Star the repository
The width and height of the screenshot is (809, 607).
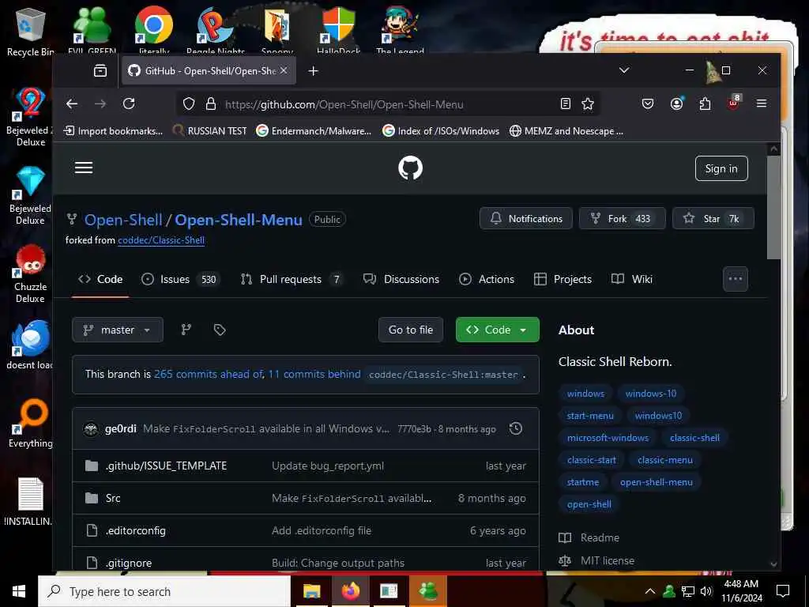(713, 218)
